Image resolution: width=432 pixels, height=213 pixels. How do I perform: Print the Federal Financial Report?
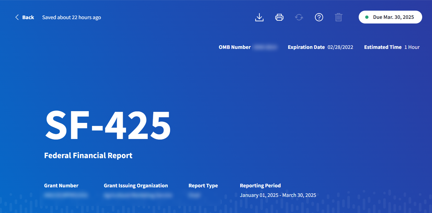point(279,17)
